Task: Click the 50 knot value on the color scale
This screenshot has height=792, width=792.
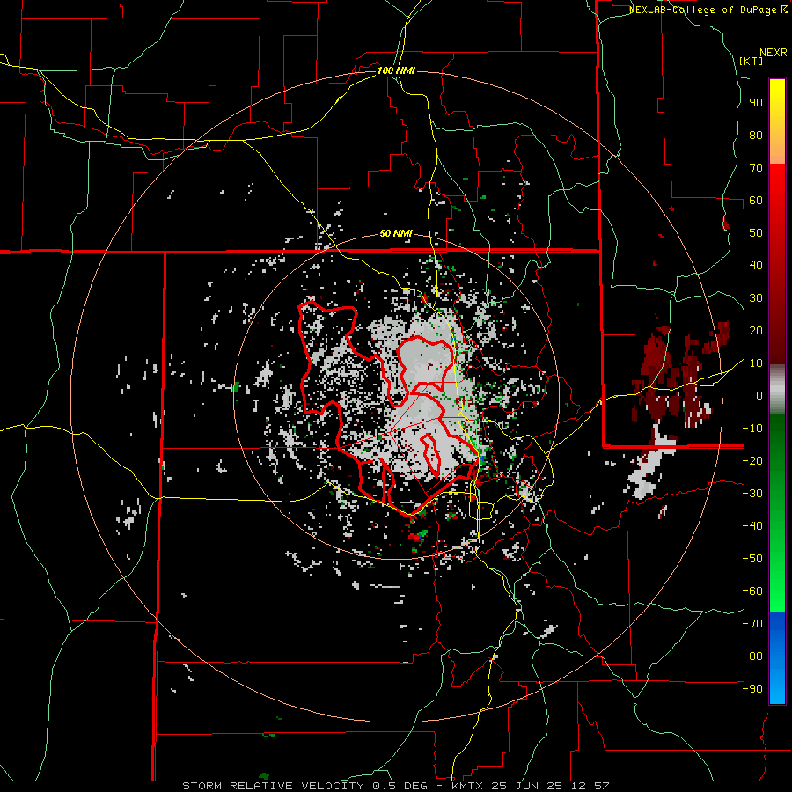Action: [756, 233]
